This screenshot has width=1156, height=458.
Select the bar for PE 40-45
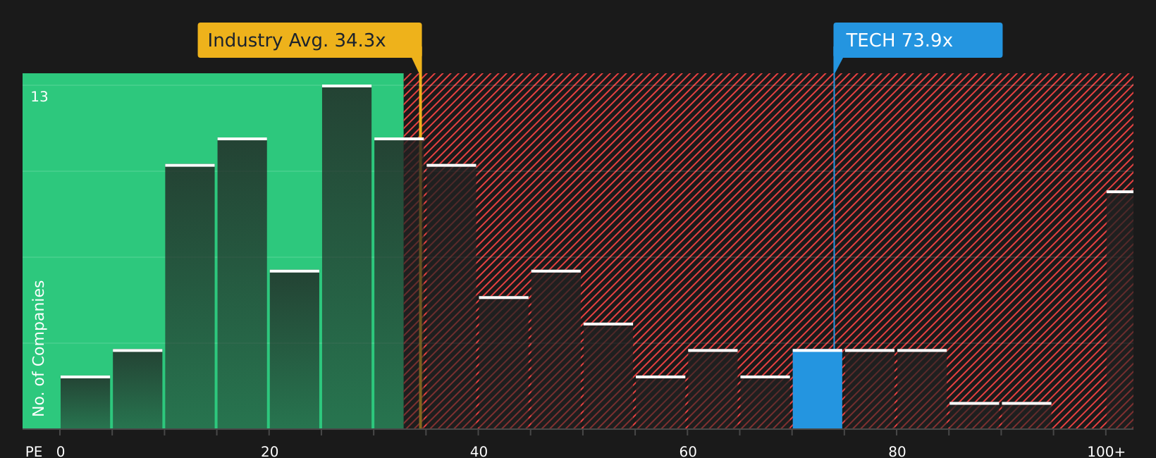click(x=504, y=362)
